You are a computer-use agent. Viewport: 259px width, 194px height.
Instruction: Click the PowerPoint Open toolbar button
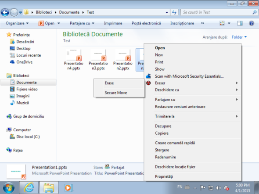tap(47, 23)
